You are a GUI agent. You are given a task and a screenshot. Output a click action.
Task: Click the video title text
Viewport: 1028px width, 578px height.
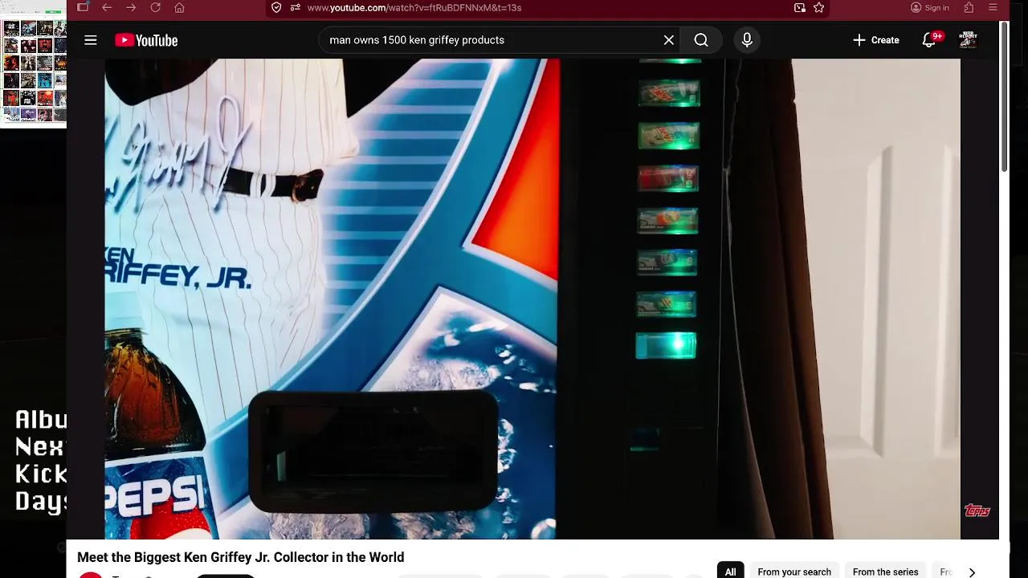241,557
